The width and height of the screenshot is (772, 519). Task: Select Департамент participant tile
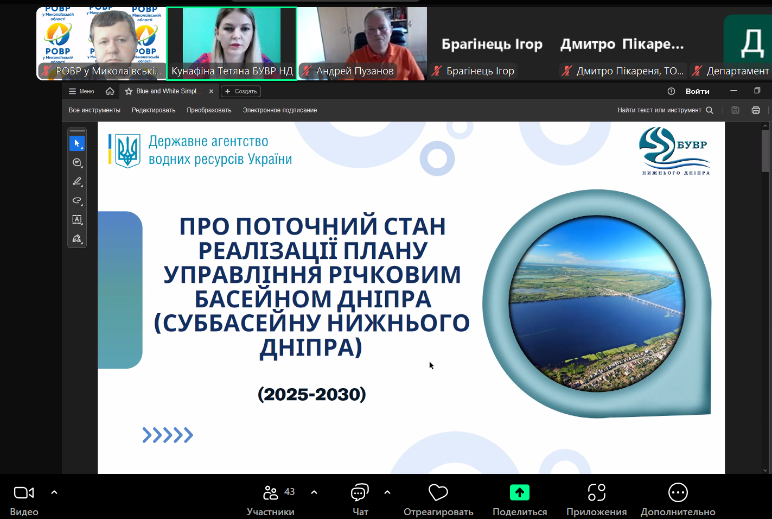point(730,43)
